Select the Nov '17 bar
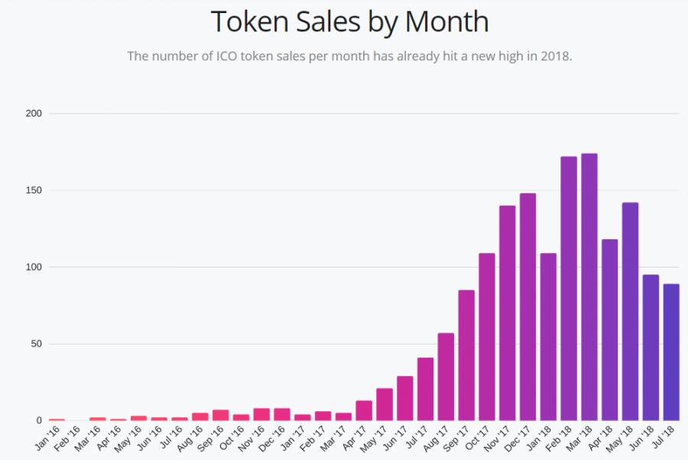Screen dimensions: 688x460 (x=508, y=313)
